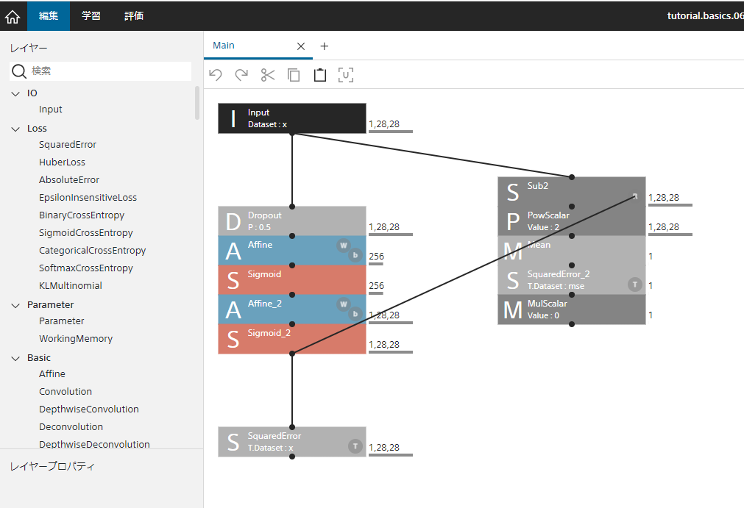Select the Dropout layer node

(x=291, y=221)
